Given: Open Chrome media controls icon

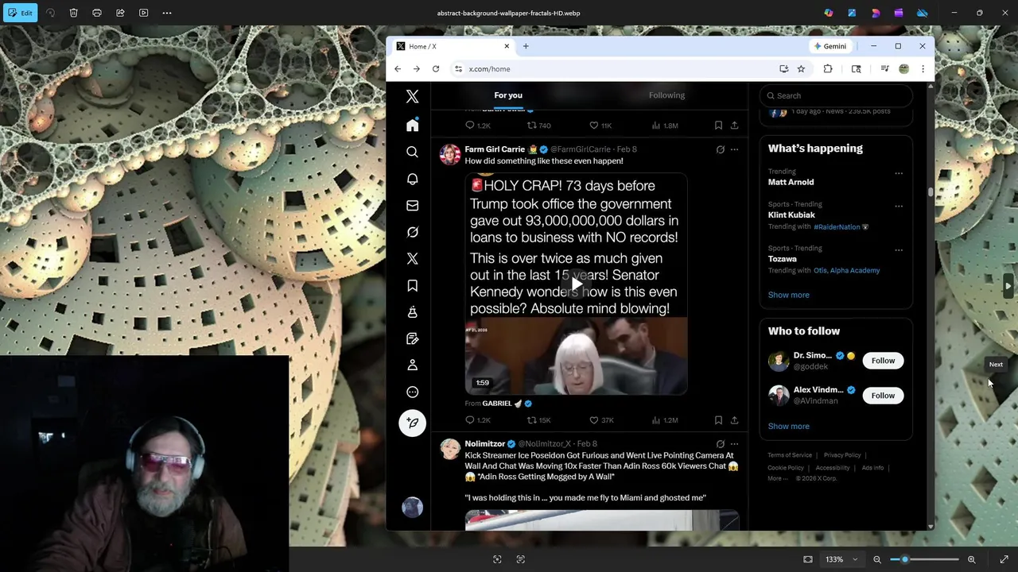Looking at the screenshot, I should tap(884, 69).
